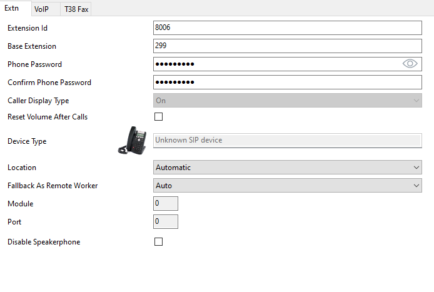Viewport: 434px width, 292px height.
Task: Switch to the T38 Fax tab
Action: 76,9
